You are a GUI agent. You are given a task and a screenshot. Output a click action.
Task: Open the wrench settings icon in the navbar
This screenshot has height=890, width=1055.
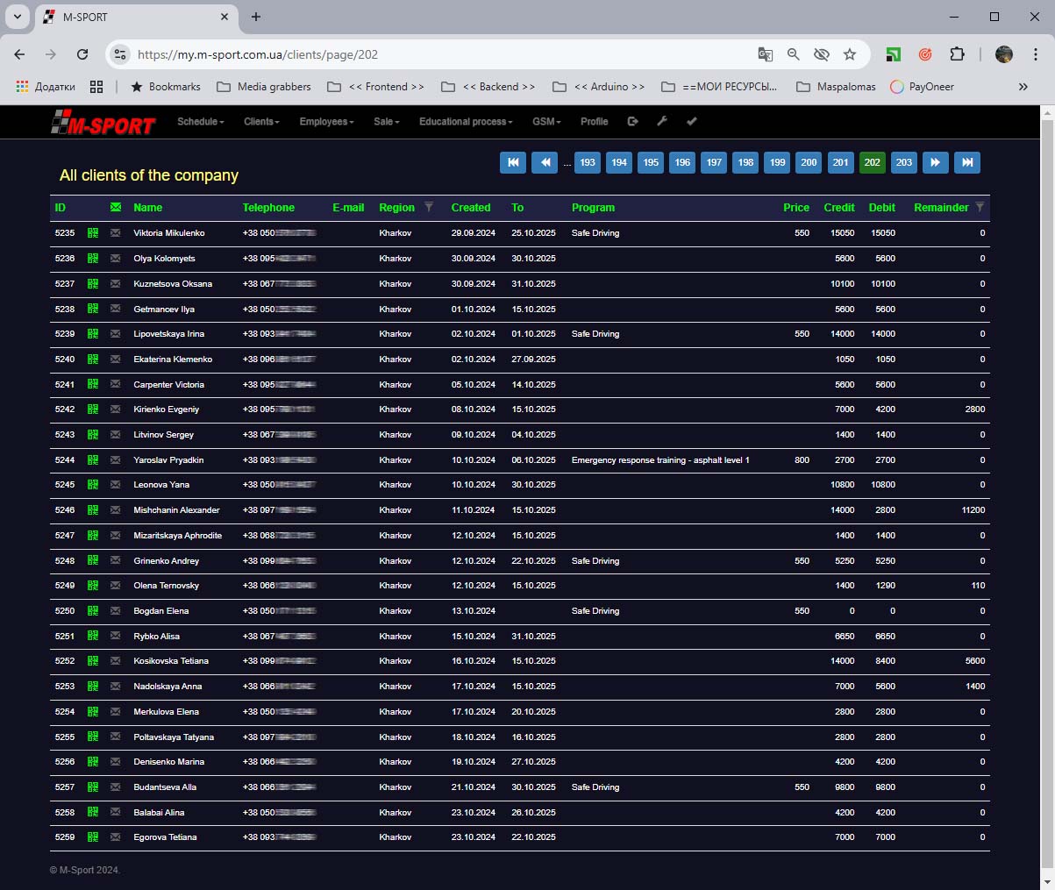click(x=662, y=122)
